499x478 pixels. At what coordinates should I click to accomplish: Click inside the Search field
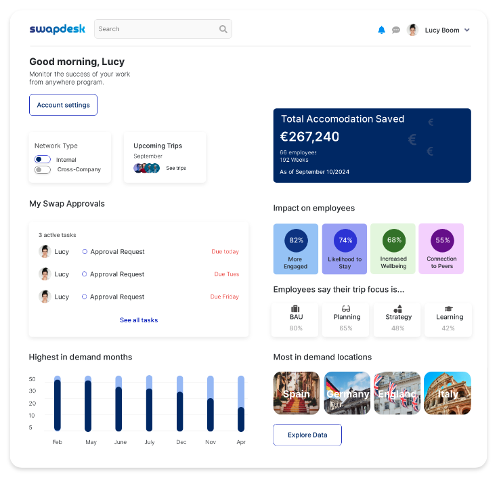click(x=163, y=29)
